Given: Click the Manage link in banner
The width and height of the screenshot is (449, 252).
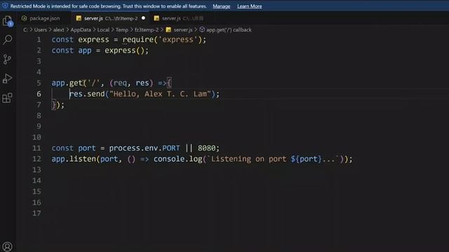Looking at the screenshot, I should tap(222, 6).
